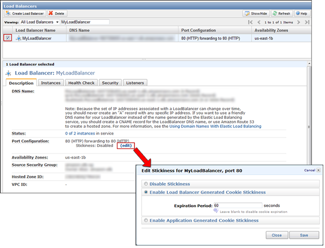The height and width of the screenshot is (248, 325).
Task: Switch to the Description tab
Action: coord(21,83)
